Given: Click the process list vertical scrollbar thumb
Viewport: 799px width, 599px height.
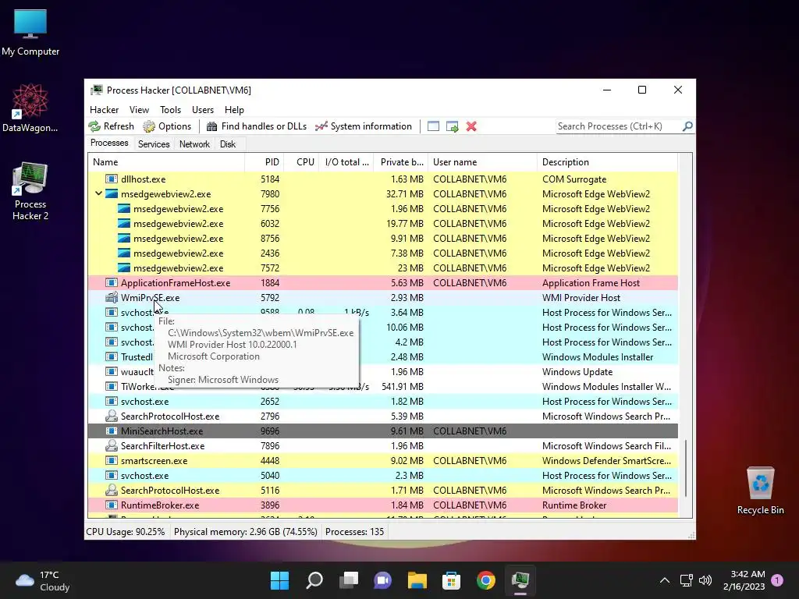Looking at the screenshot, I should click(x=686, y=469).
